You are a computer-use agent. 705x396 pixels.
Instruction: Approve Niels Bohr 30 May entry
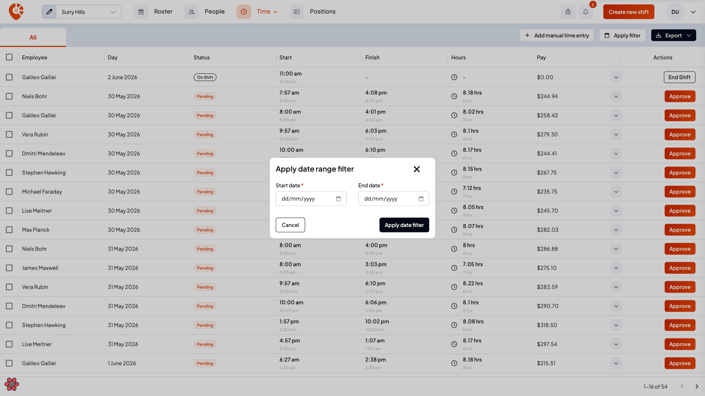(680, 96)
